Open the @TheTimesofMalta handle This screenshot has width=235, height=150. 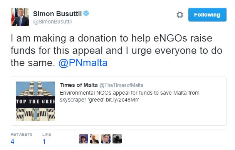coord(121,85)
